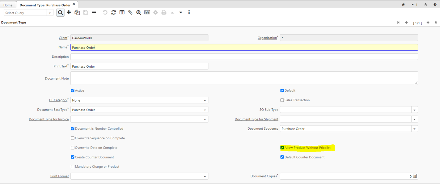Enable the Sales Transaction checkbox
440x184 pixels.
point(282,100)
